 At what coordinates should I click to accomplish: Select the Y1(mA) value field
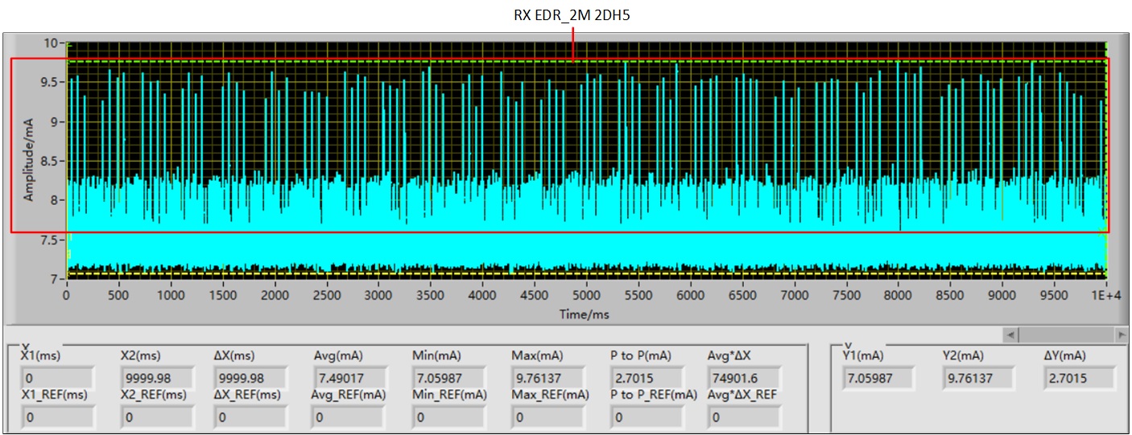point(878,378)
